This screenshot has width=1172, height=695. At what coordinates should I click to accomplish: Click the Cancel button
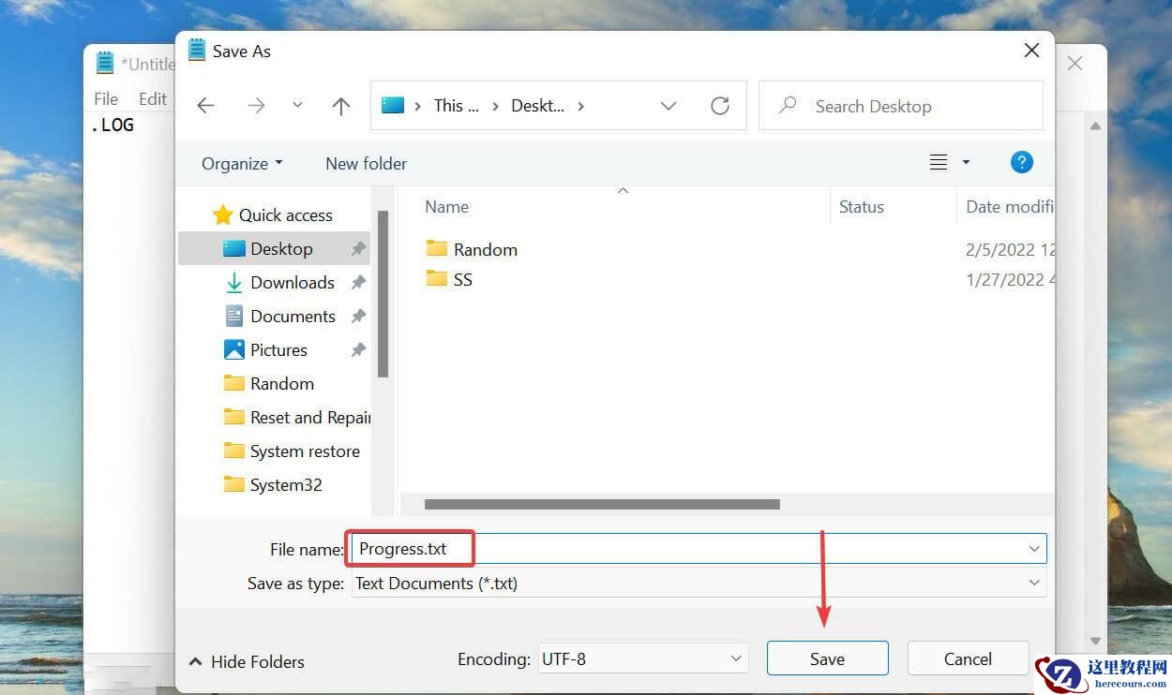[x=968, y=658]
